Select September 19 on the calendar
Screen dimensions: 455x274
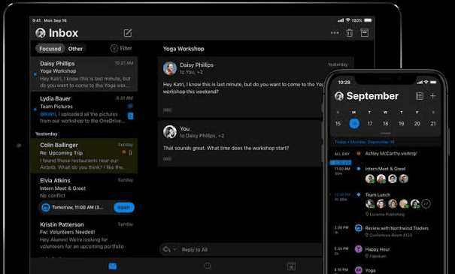(x=401, y=124)
